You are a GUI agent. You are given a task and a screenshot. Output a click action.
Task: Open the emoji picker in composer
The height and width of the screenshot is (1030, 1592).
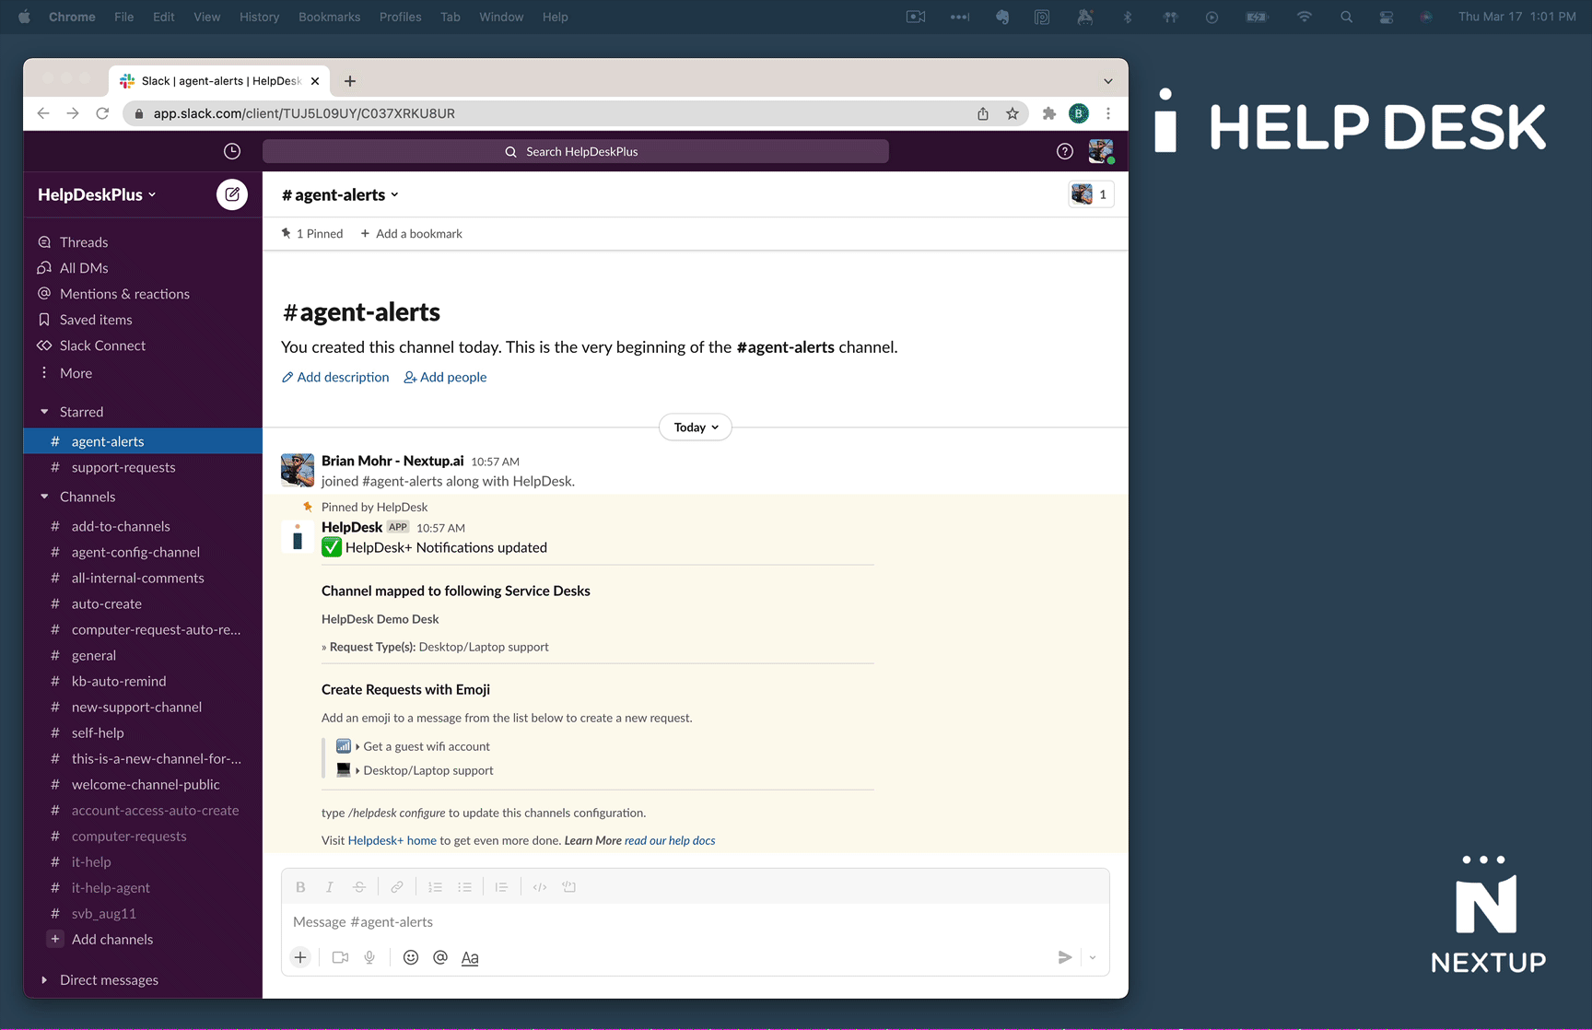411,957
